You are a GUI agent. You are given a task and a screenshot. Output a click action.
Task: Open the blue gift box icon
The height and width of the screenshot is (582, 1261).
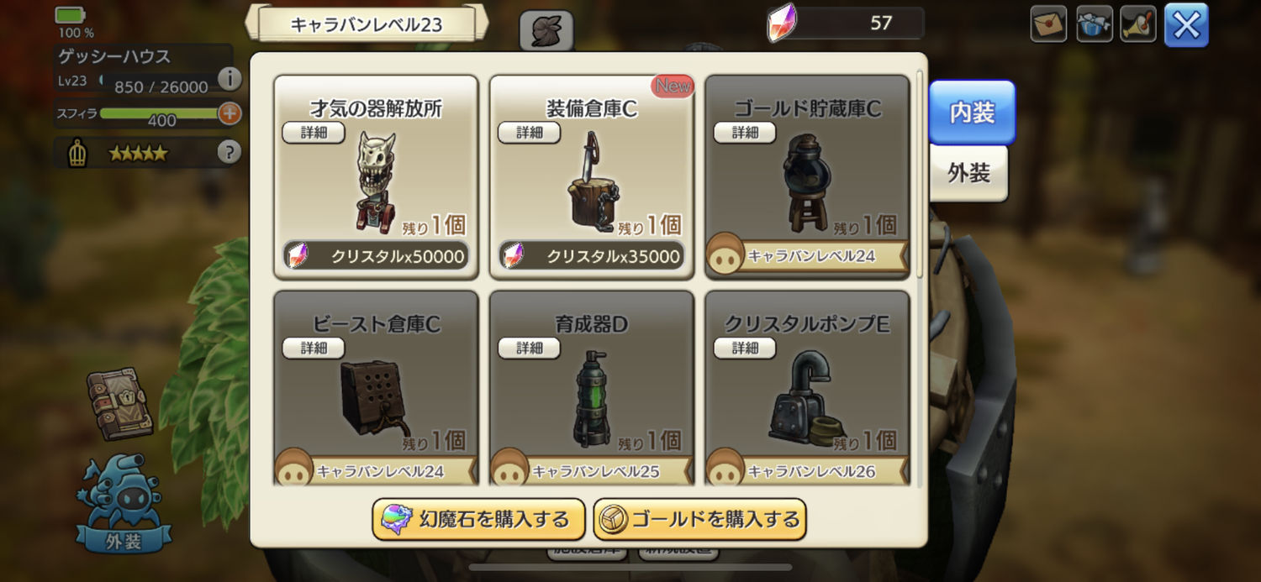[x=1095, y=24]
